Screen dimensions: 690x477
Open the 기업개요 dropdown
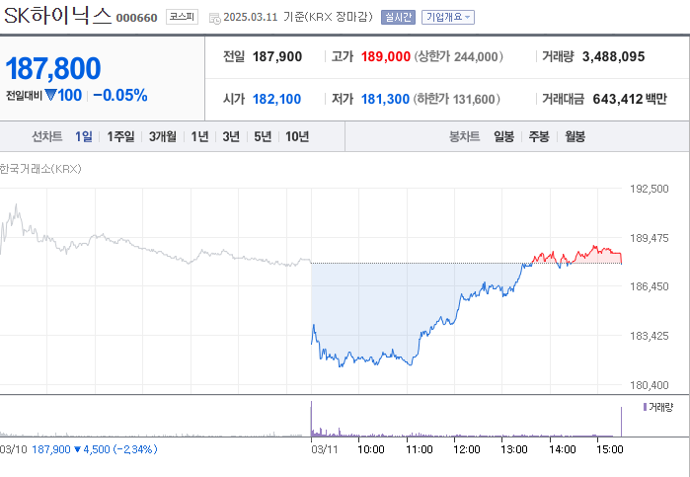448,17
